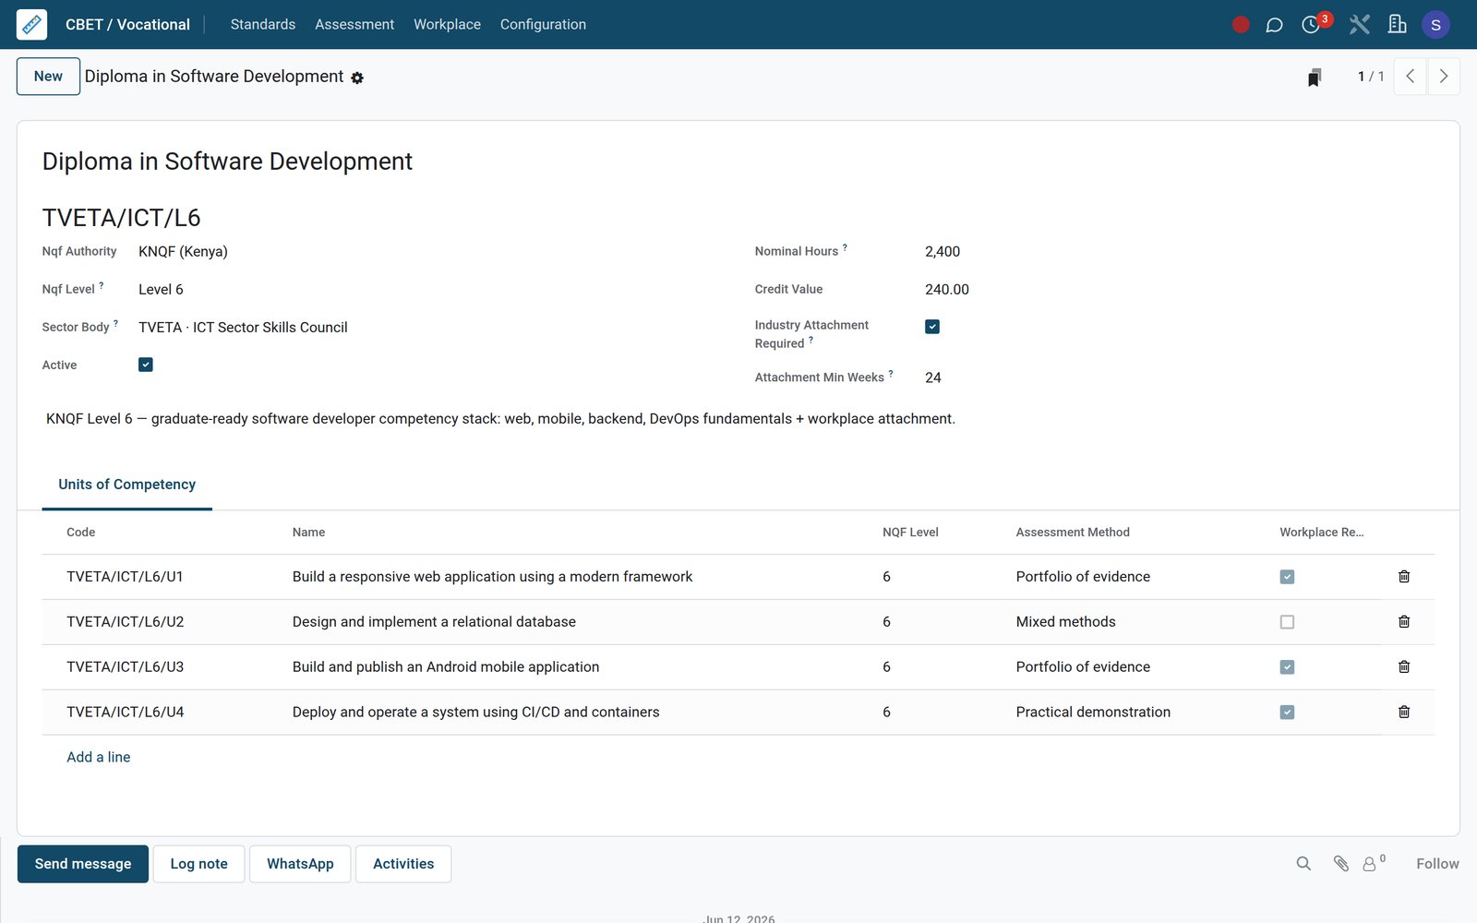Sort by the Code column header
1477x923 pixels.
(81, 533)
